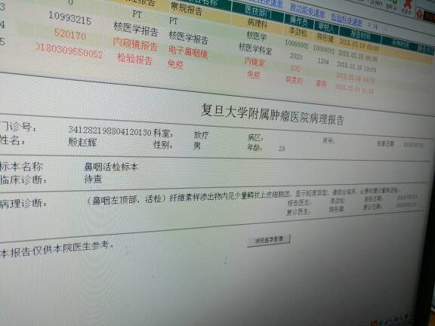Click the 审核人 column header

tap(328, 27)
